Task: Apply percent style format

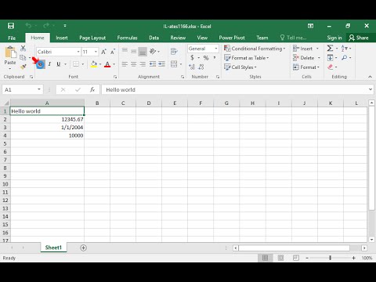Action: 206,58
